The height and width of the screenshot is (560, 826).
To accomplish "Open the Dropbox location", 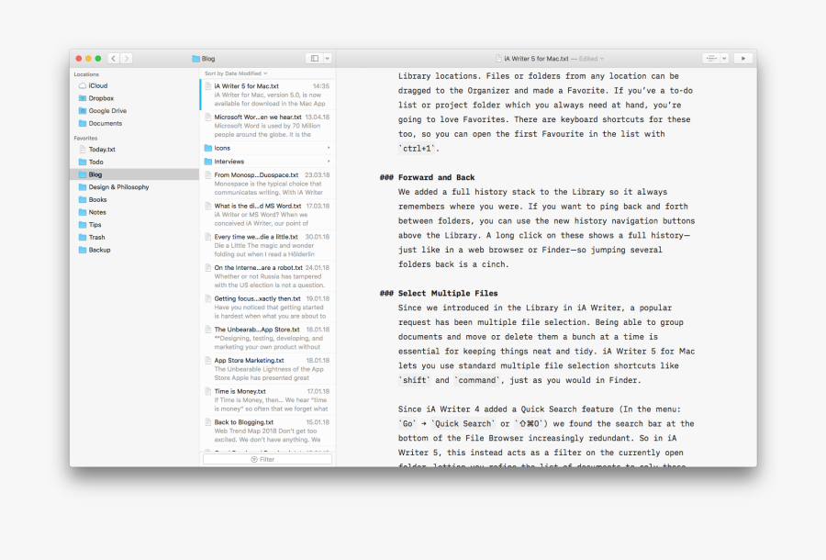I will click(x=101, y=98).
